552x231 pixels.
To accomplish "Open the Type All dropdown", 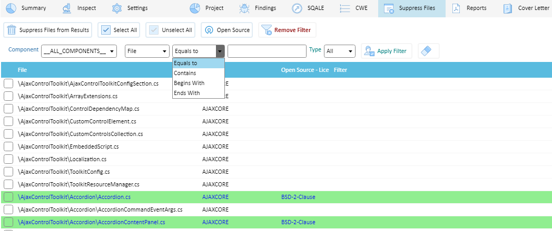I will [x=339, y=51].
